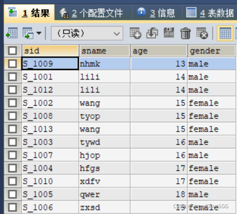The width and height of the screenshot is (237, 214).
Task: Click the cancel changes icon
Action: tap(202, 33)
